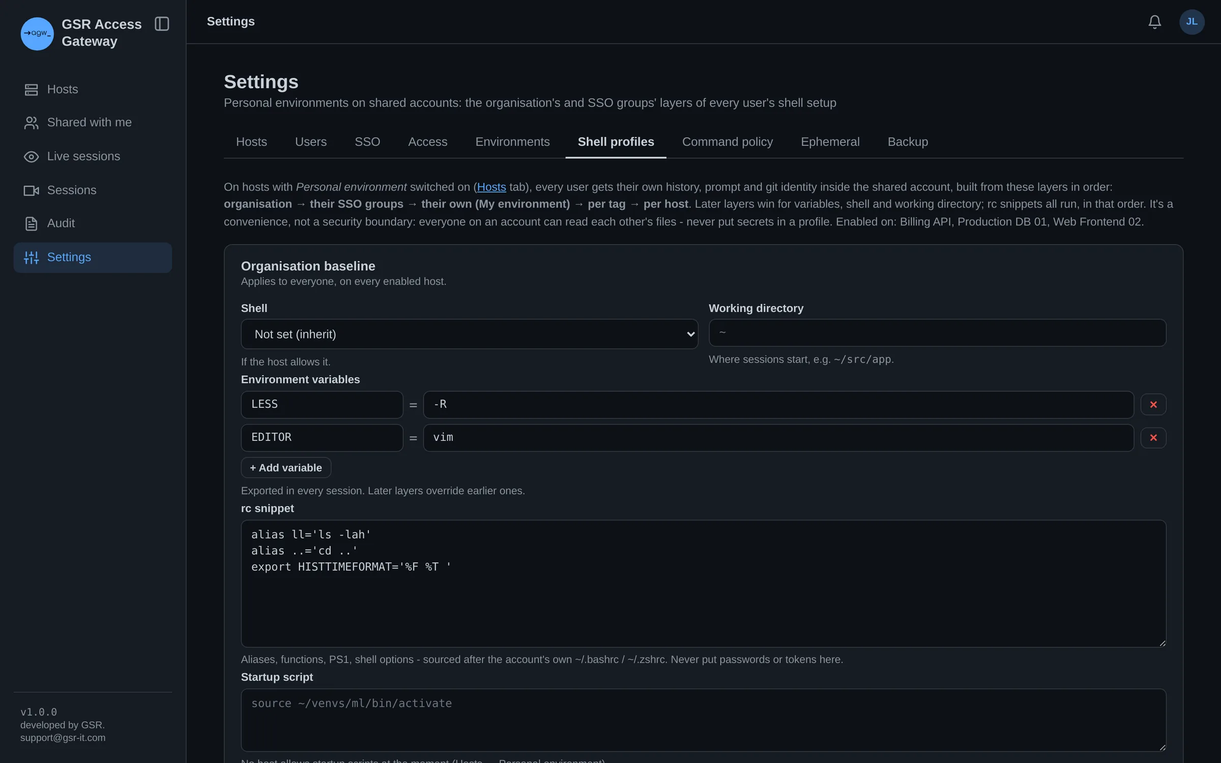Open notifications bell
Viewport: 1221px width, 763px height.
pyautogui.click(x=1154, y=22)
